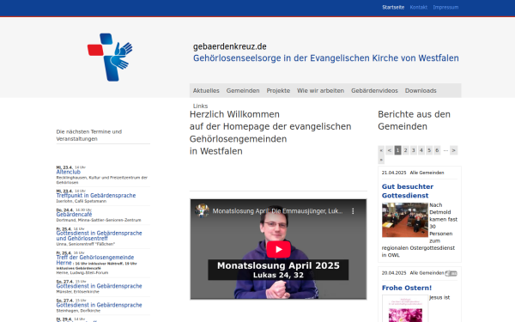
Task: Click the video badge beside 20.04.2025 report
Action: 451,273
